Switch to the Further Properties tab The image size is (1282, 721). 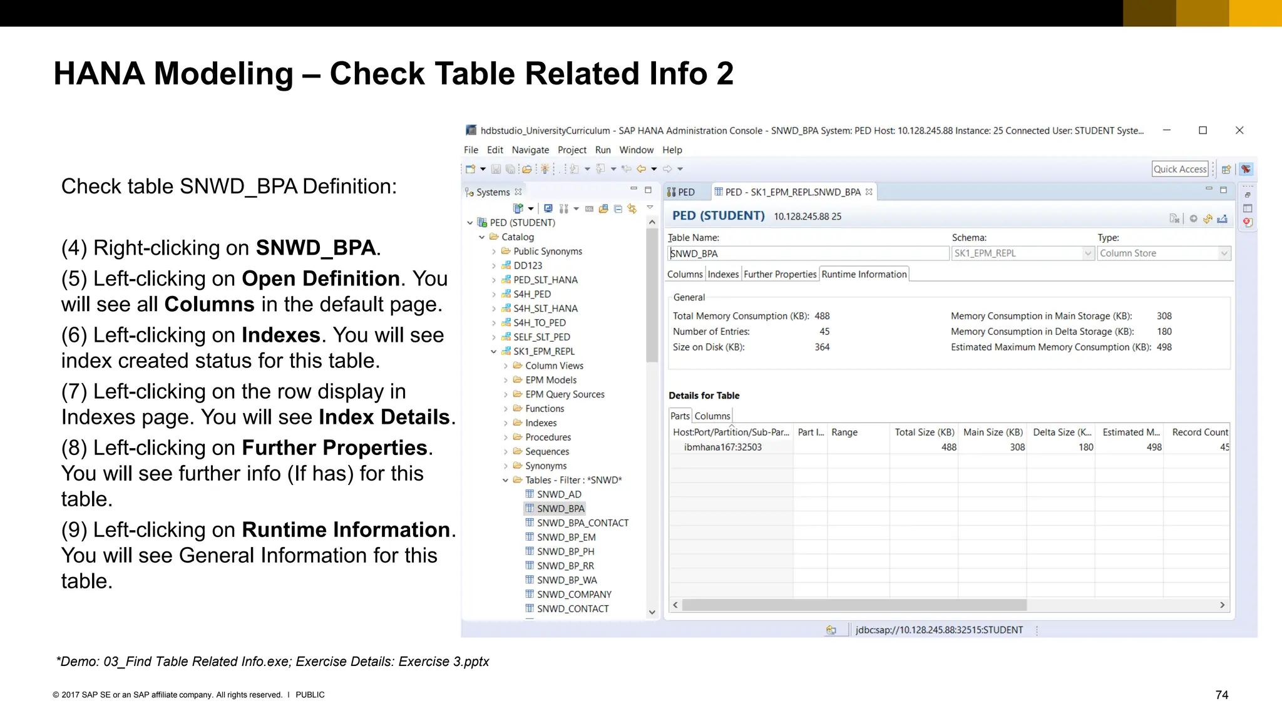point(780,275)
